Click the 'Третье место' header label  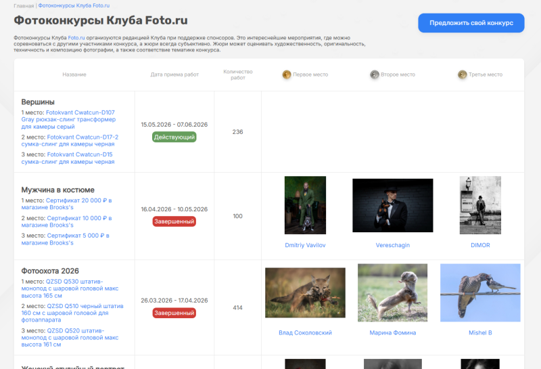pos(486,74)
